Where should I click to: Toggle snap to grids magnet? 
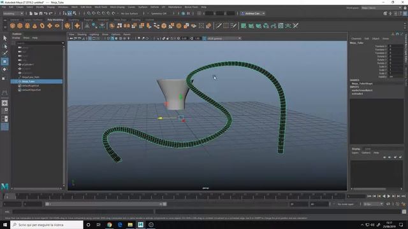[89, 13]
